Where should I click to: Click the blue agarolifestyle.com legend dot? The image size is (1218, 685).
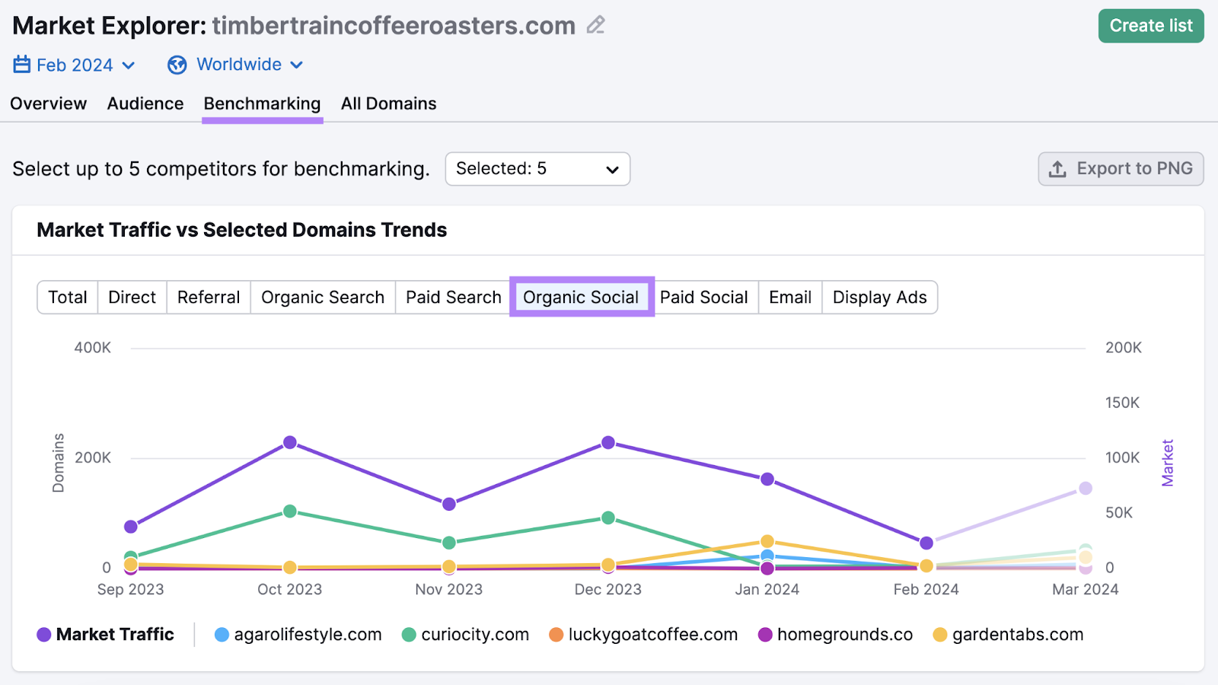coord(222,634)
